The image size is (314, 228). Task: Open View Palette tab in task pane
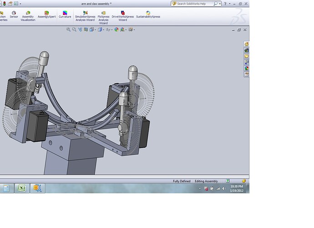coord(247,62)
